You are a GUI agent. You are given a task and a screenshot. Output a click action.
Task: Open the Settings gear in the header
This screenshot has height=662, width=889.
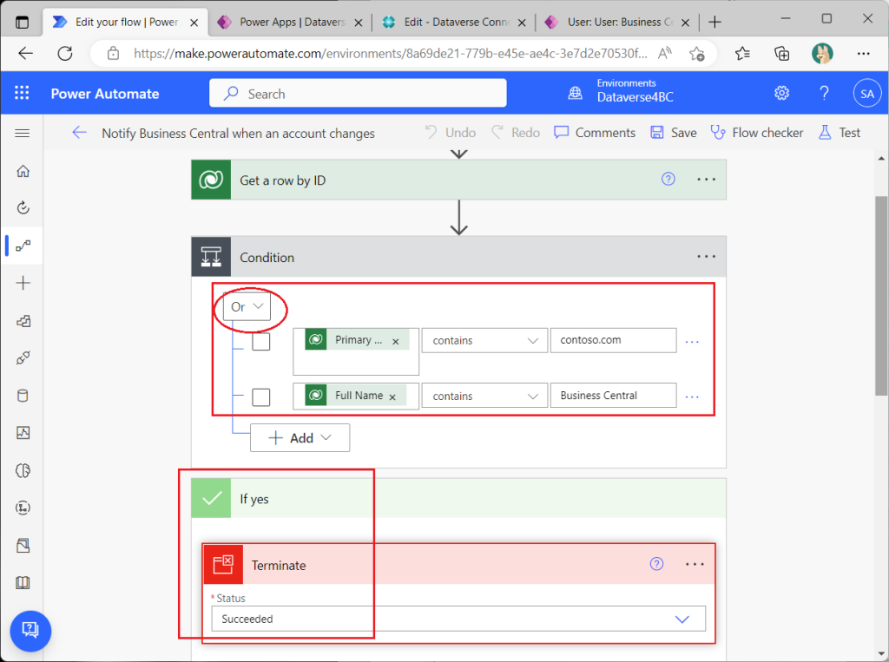point(782,93)
